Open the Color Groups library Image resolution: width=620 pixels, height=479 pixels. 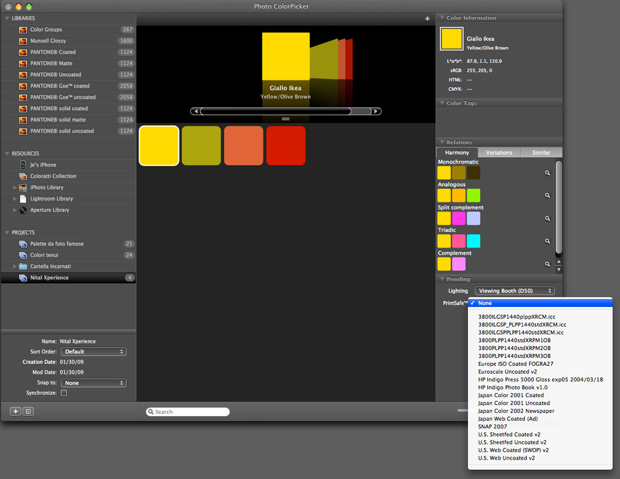pos(68,30)
